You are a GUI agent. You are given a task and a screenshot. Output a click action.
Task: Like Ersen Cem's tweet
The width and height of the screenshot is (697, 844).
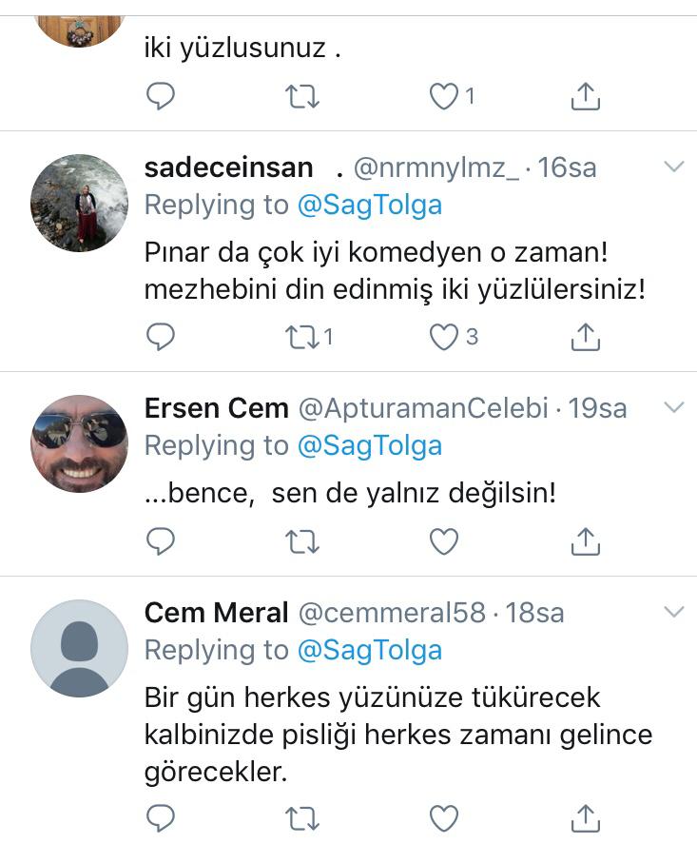(x=444, y=541)
